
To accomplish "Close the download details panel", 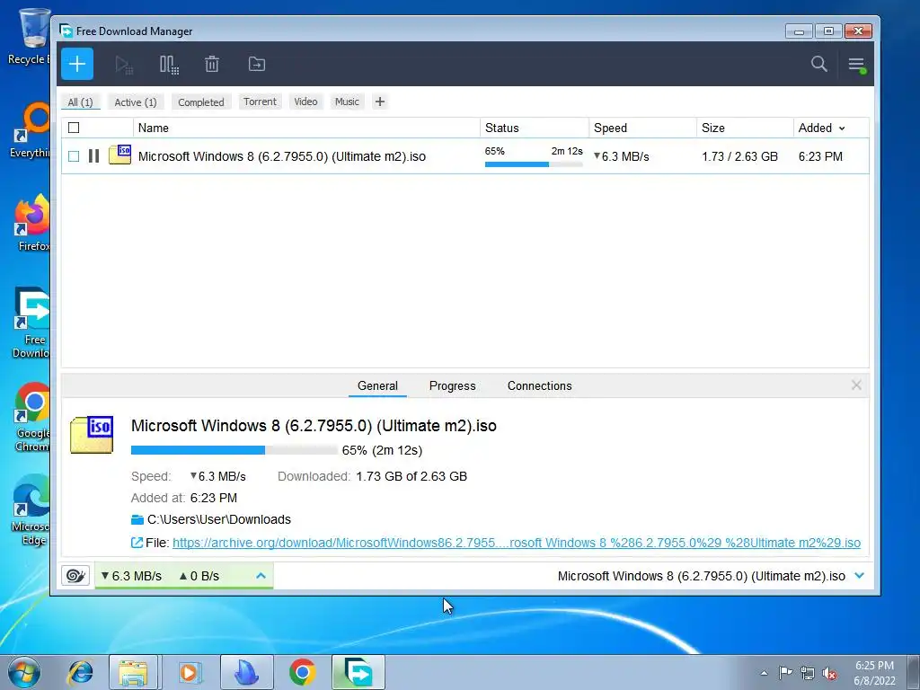I will tap(856, 385).
